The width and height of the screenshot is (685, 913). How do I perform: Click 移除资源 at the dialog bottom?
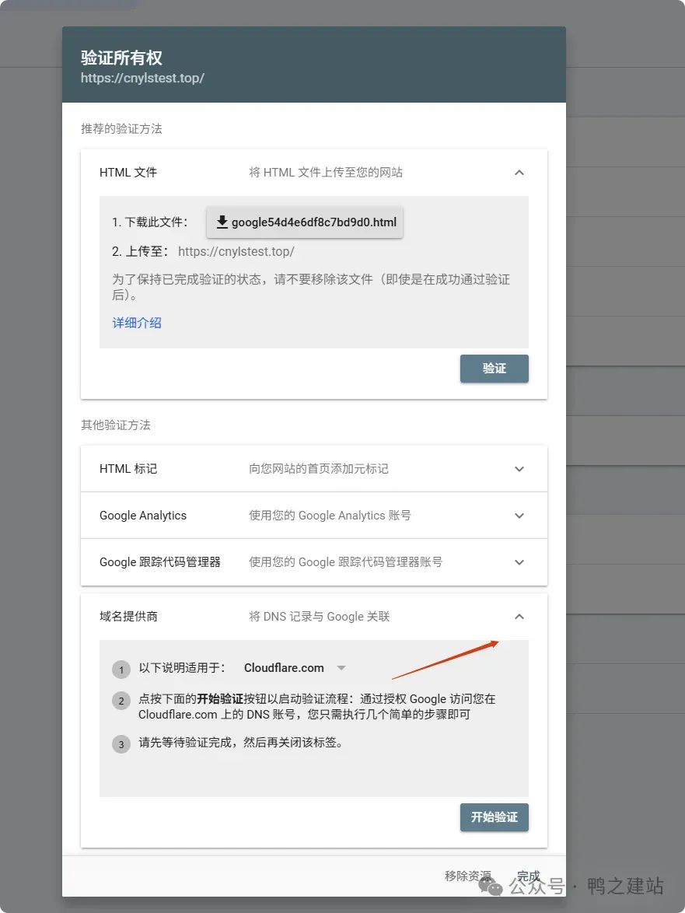(x=468, y=876)
